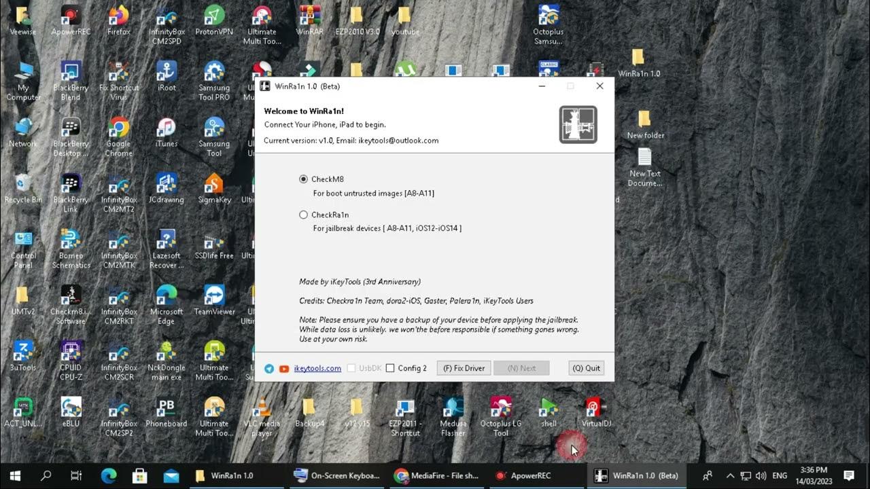Image resolution: width=870 pixels, height=489 pixels.
Task: Show hidden system tray icons
Action: coord(730,475)
